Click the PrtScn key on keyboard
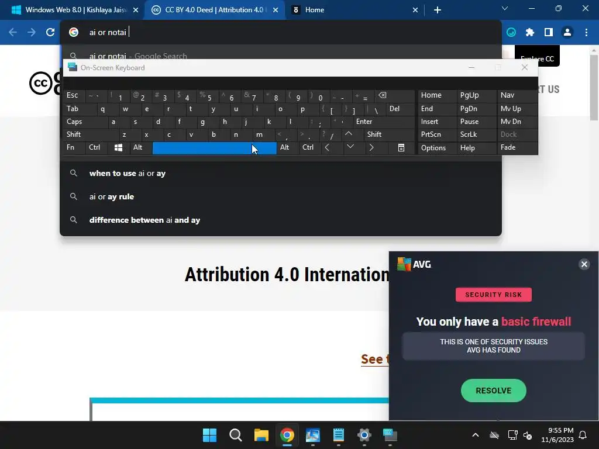The height and width of the screenshot is (449, 599). (437, 134)
